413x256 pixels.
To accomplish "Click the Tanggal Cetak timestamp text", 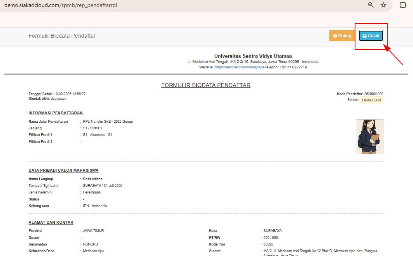I will pos(70,94).
